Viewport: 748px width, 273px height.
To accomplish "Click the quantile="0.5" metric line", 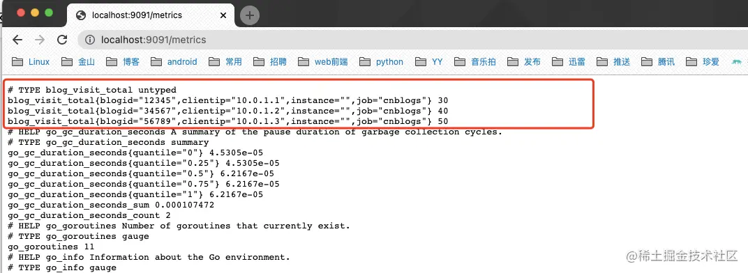I will [x=141, y=173].
